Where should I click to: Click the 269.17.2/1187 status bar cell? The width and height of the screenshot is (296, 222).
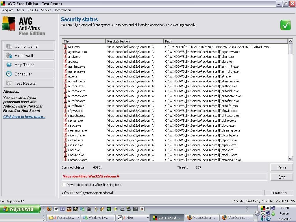pyautogui.click(x=257, y=201)
